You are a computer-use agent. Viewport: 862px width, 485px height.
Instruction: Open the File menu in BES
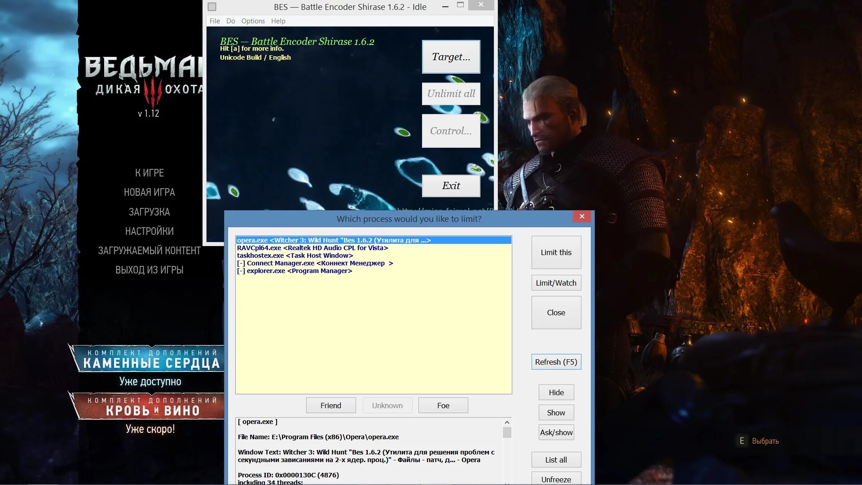pyautogui.click(x=215, y=21)
